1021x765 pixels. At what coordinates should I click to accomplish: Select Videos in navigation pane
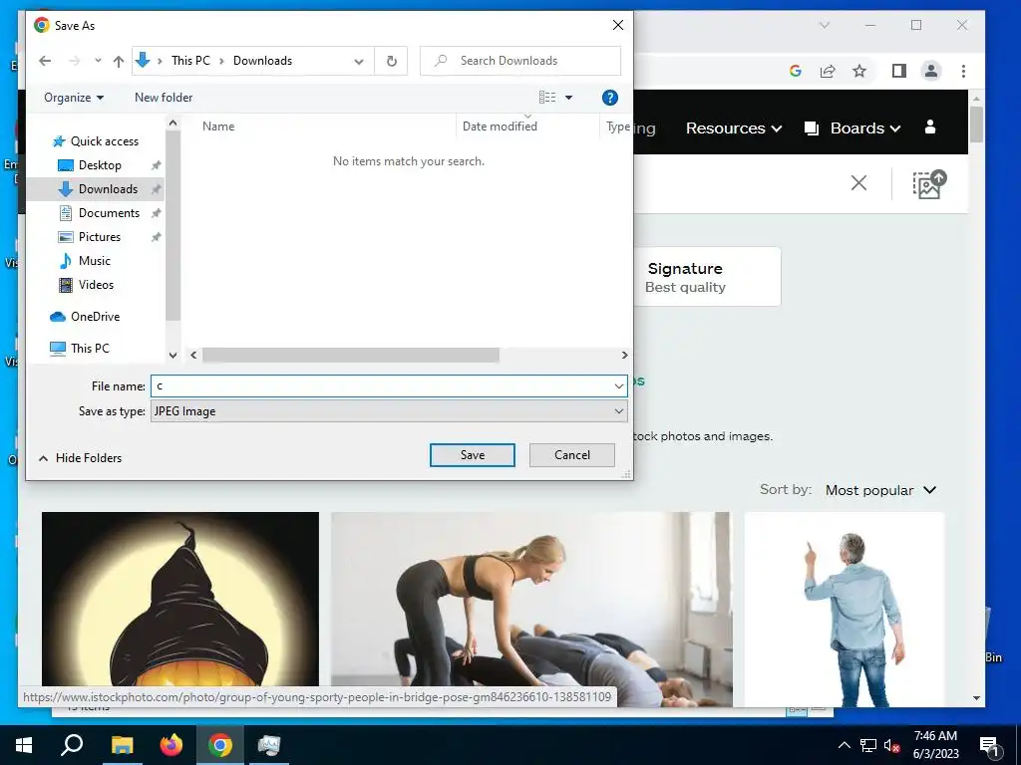96,285
